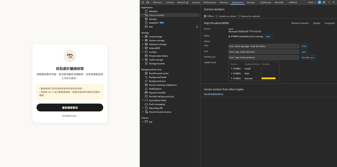Click the Periodic background sync clock icon
This screenshot has width=337, height=167.
pos(146,97)
